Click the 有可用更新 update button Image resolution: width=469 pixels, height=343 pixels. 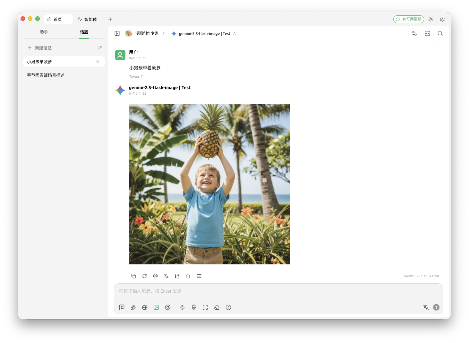(x=408, y=19)
